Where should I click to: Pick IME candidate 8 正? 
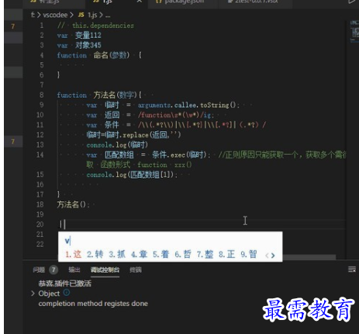227,254
